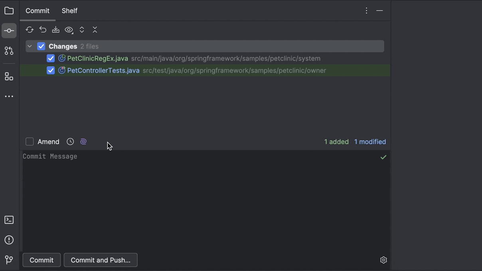Collapse the Changes group

pos(30,46)
